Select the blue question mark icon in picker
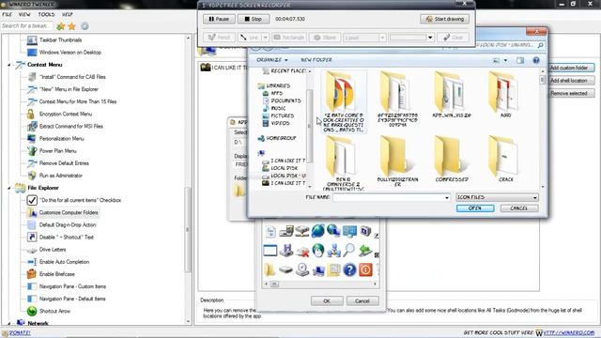The width and height of the screenshot is (601, 338). tap(349, 269)
